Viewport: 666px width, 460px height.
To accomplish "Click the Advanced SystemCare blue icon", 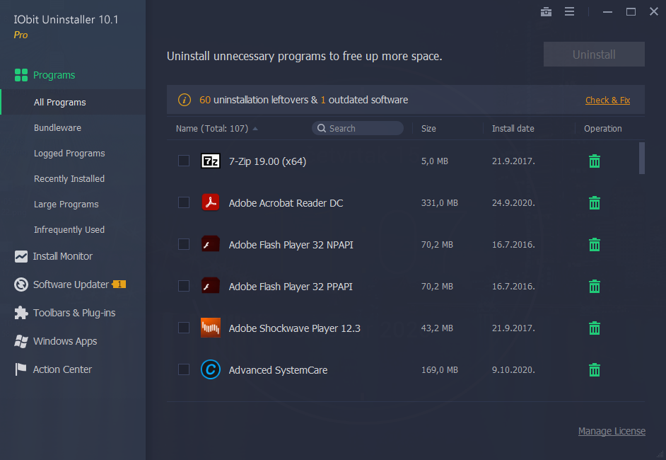I will (210, 369).
